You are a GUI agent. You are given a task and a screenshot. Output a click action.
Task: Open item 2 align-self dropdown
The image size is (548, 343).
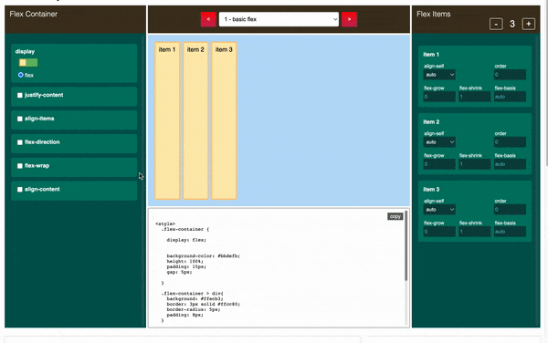(x=439, y=142)
